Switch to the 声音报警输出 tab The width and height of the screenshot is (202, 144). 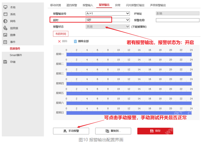pos(158,5)
